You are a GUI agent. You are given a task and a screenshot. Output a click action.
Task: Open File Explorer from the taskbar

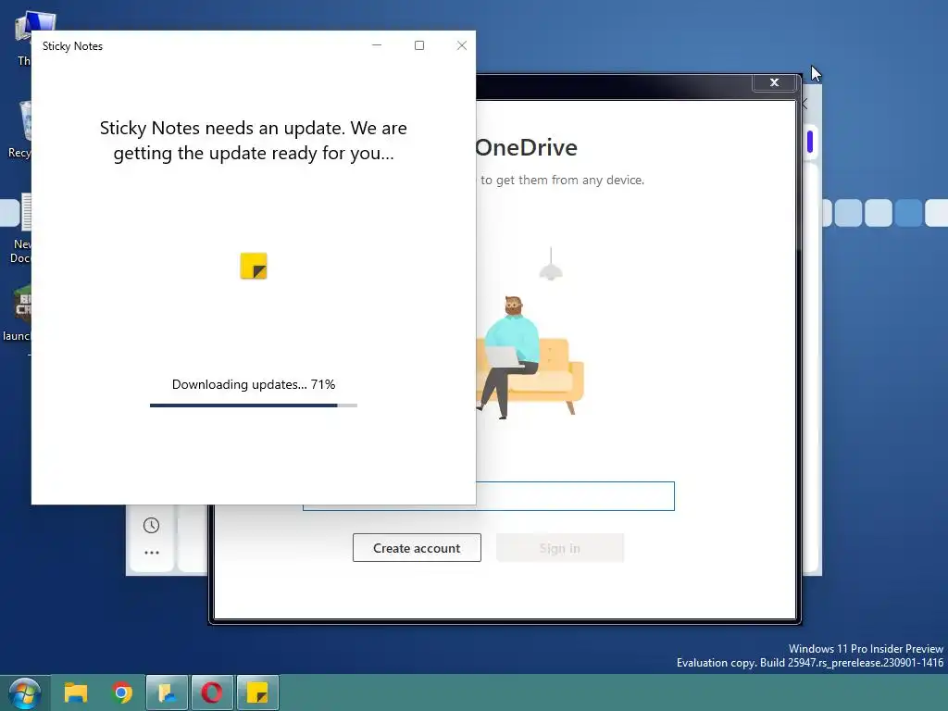[x=76, y=692]
